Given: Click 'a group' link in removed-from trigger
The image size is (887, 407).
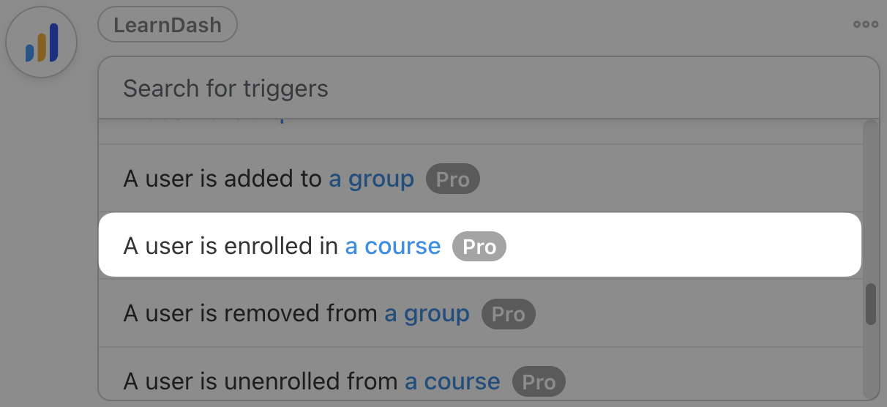Looking at the screenshot, I should click(x=427, y=314).
